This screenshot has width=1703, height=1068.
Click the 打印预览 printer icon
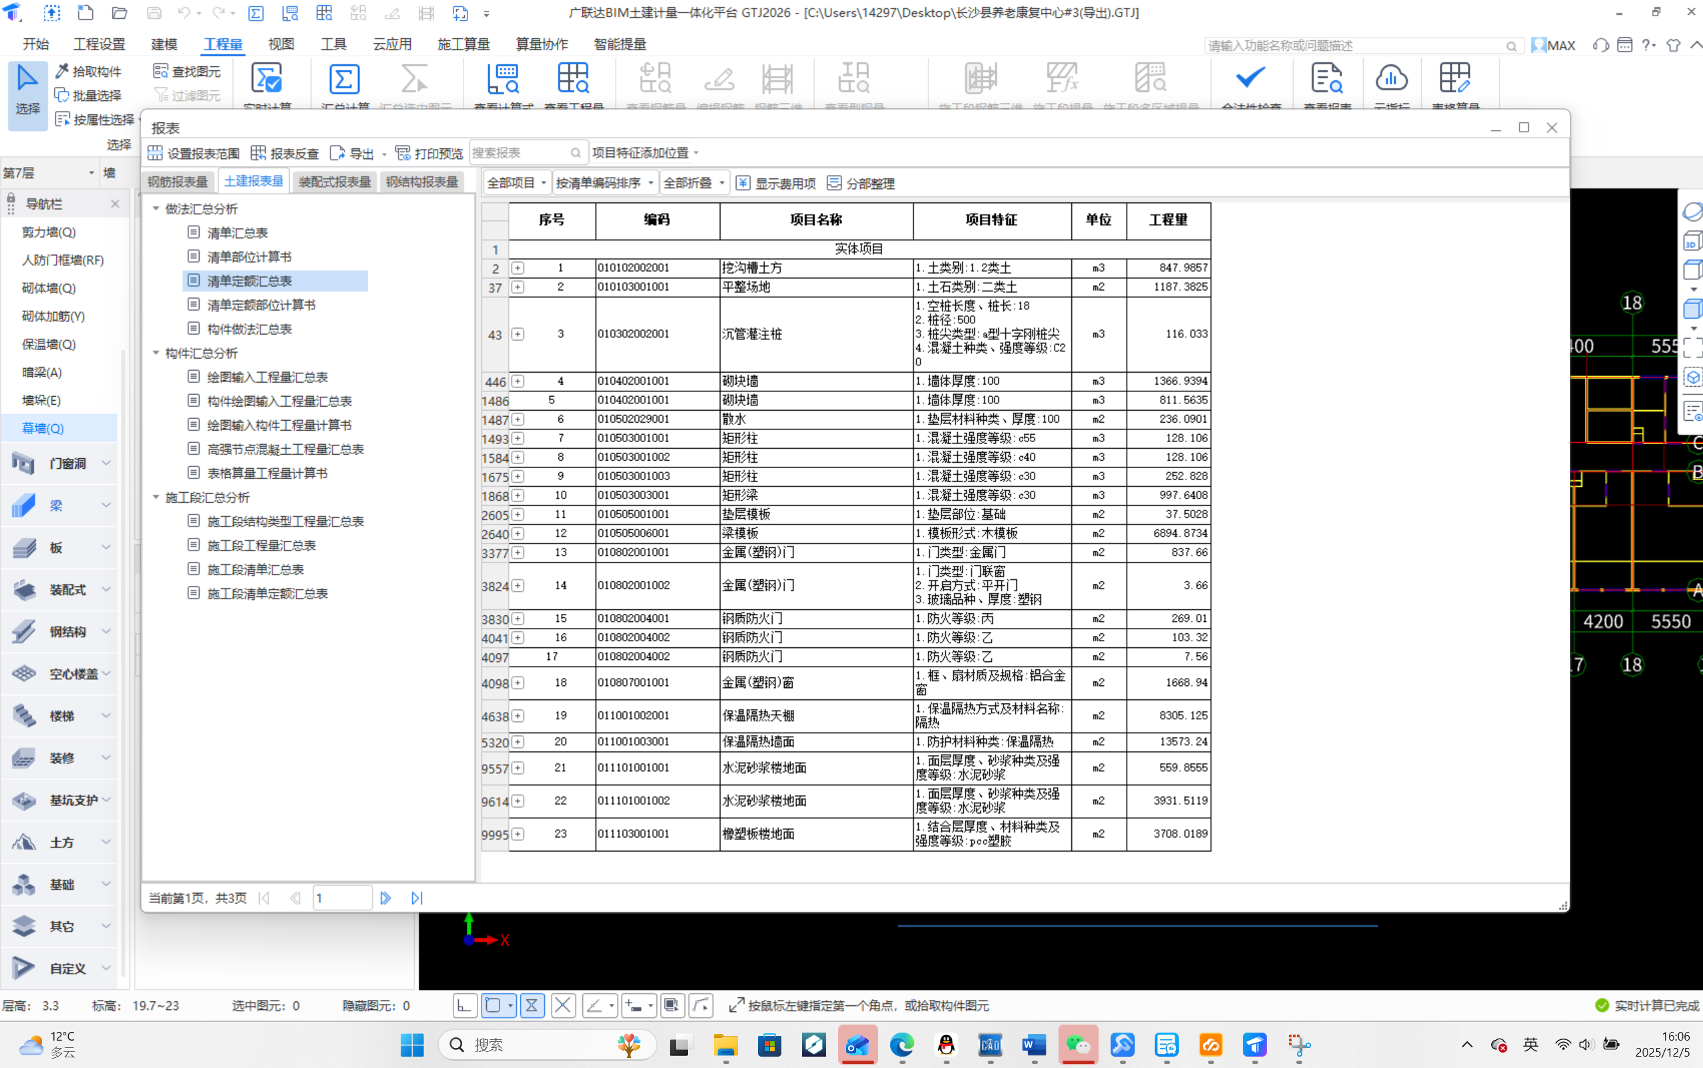(403, 153)
